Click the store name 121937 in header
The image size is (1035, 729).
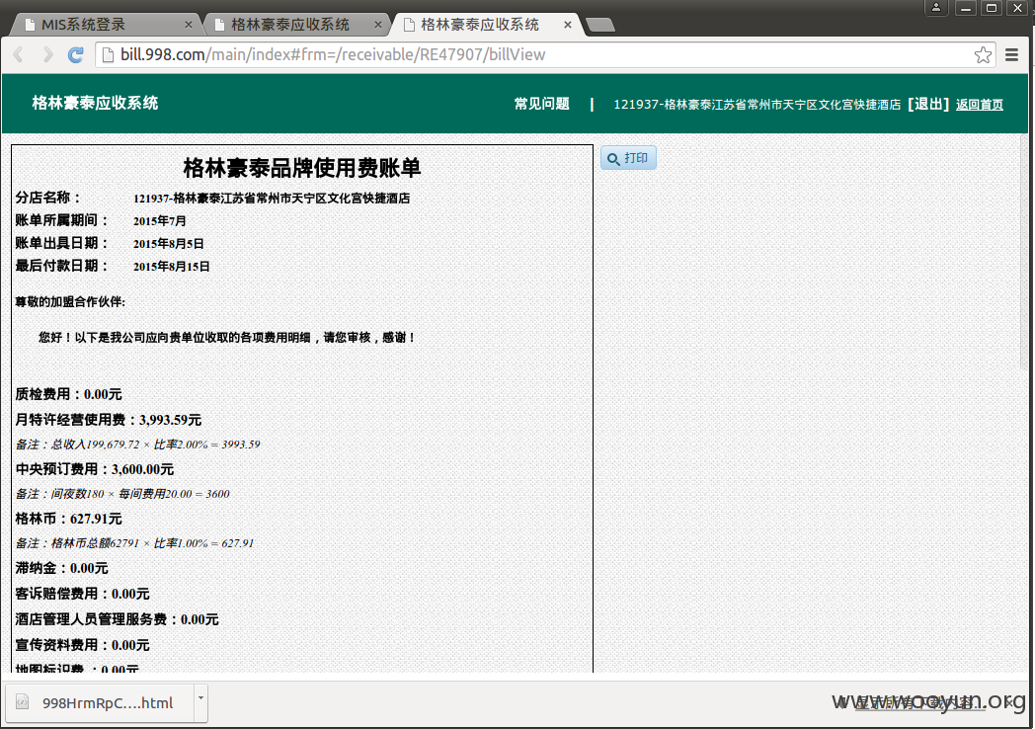[x=757, y=105]
